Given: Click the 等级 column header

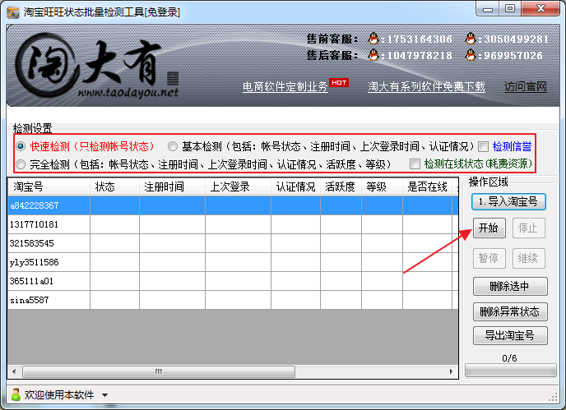Looking at the screenshot, I should click(382, 187).
